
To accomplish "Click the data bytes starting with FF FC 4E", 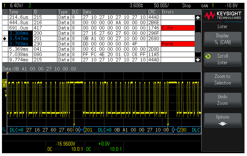I will point(114,55).
